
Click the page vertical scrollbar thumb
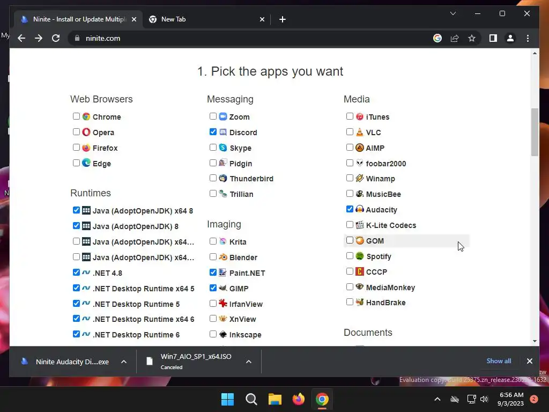[x=535, y=132]
